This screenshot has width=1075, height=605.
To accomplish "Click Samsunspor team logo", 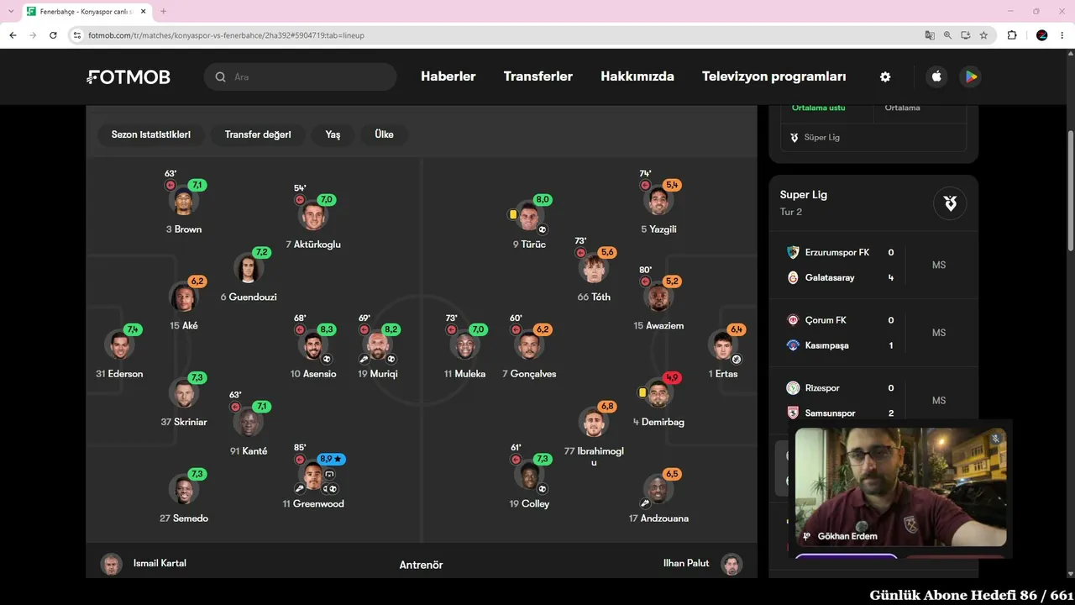I will (793, 413).
